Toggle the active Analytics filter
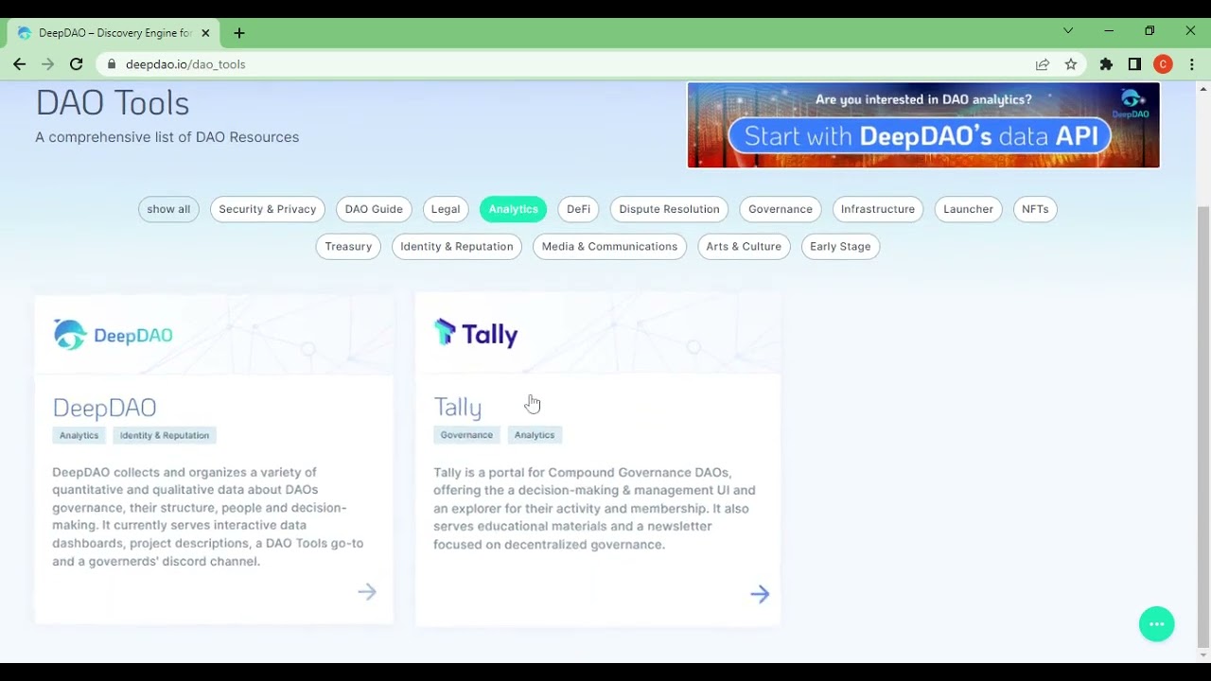 (513, 209)
